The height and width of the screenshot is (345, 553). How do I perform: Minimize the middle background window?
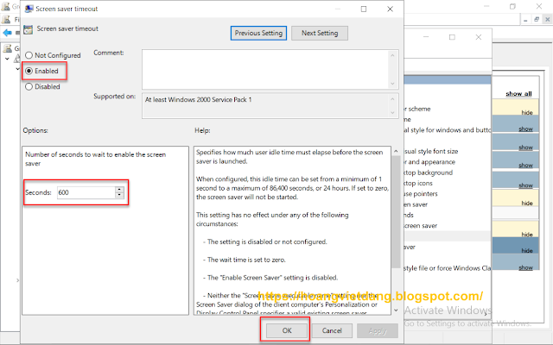[x=426, y=37]
